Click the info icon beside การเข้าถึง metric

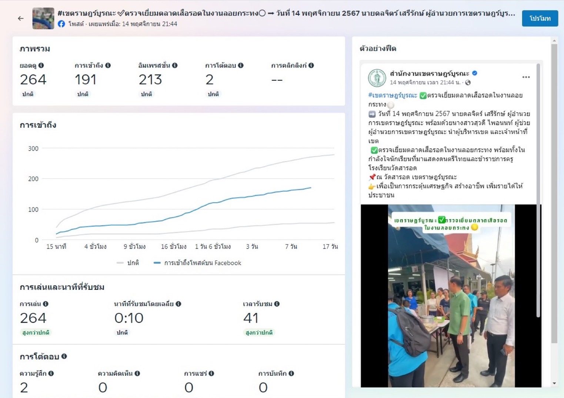[108, 66]
